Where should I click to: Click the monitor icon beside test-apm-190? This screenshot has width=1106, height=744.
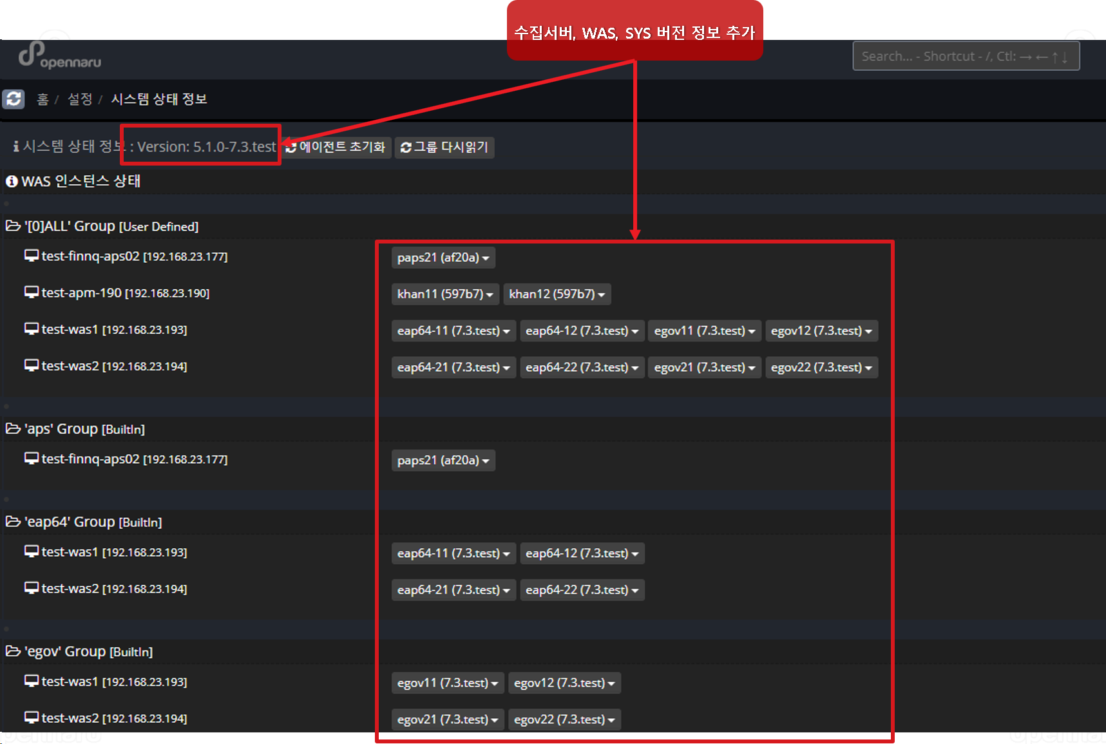coord(30,291)
